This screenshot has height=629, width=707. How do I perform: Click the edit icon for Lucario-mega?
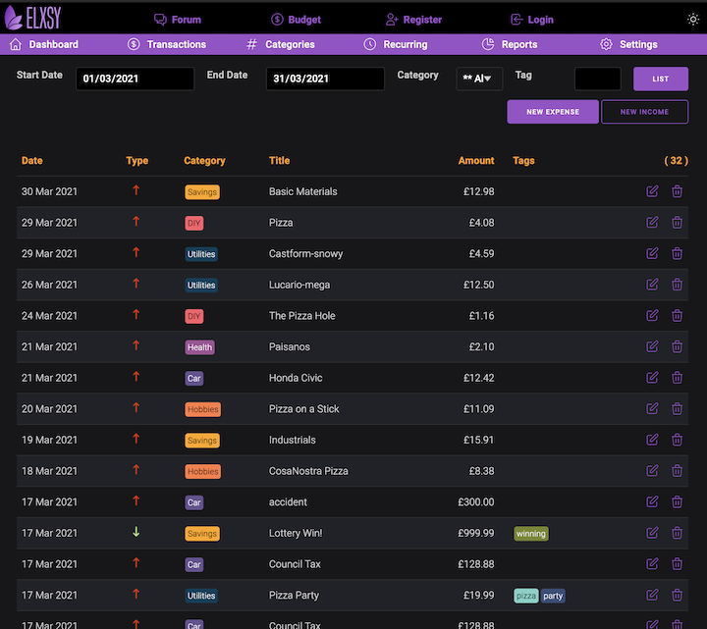coord(652,285)
